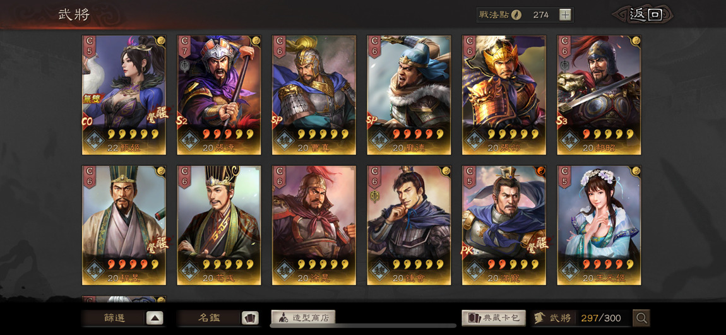Select the 甄姬 general card
The image size is (726, 335).
click(x=124, y=95)
